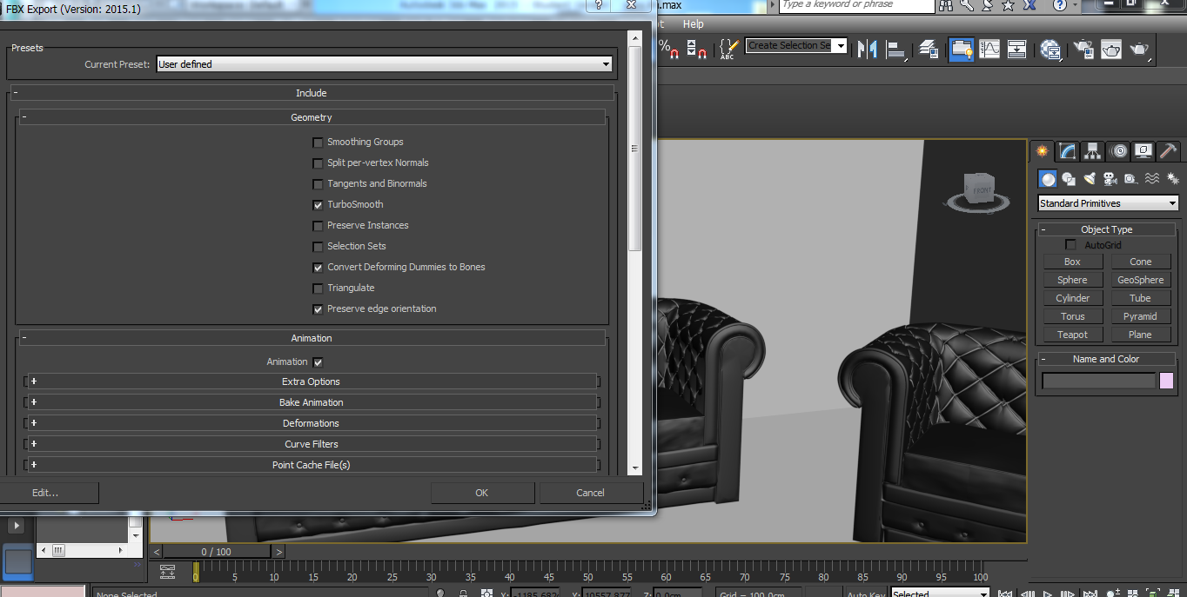Open the Standard Primitives dropdown
The height and width of the screenshot is (597, 1187).
click(1108, 203)
